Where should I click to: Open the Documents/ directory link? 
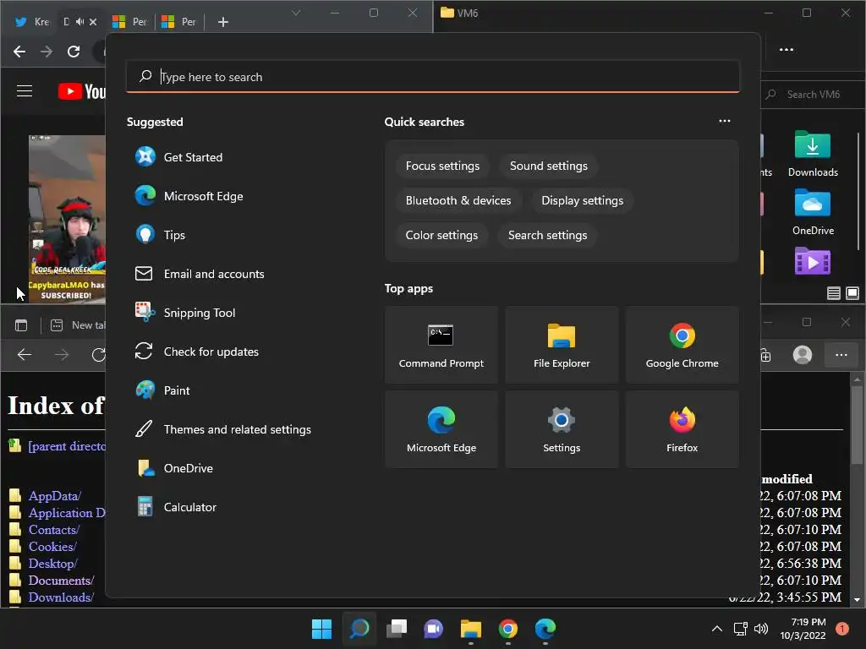point(61,581)
